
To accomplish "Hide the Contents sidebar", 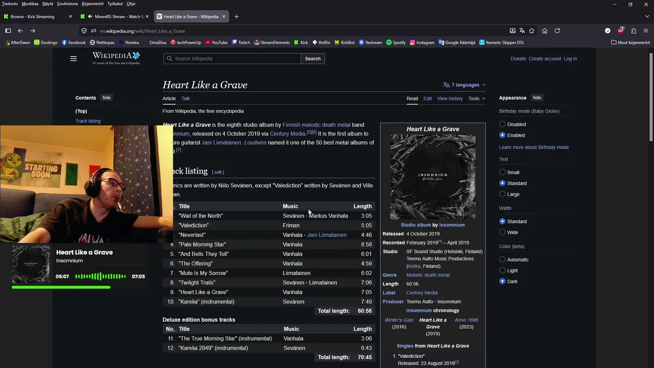I will [106, 98].
